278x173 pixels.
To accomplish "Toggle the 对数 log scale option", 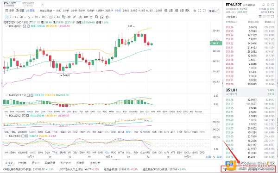I will tap(208, 157).
